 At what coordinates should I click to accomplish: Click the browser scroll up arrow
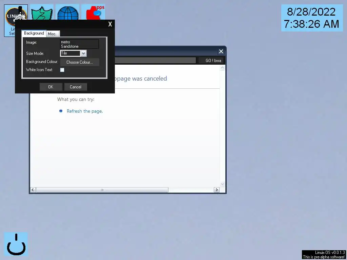222,68
